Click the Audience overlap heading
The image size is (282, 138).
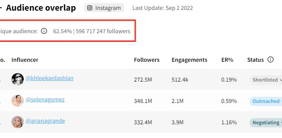(41, 8)
